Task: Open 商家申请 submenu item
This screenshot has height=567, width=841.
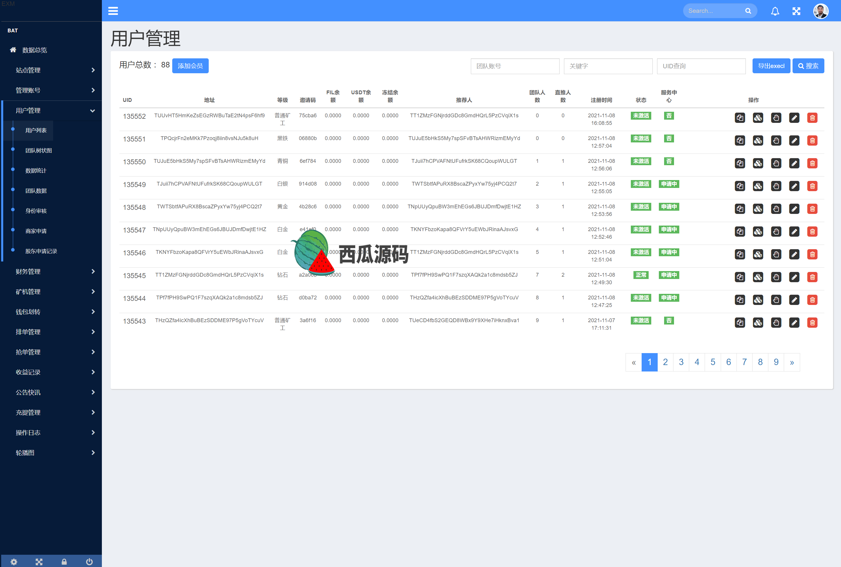Action: [x=36, y=231]
